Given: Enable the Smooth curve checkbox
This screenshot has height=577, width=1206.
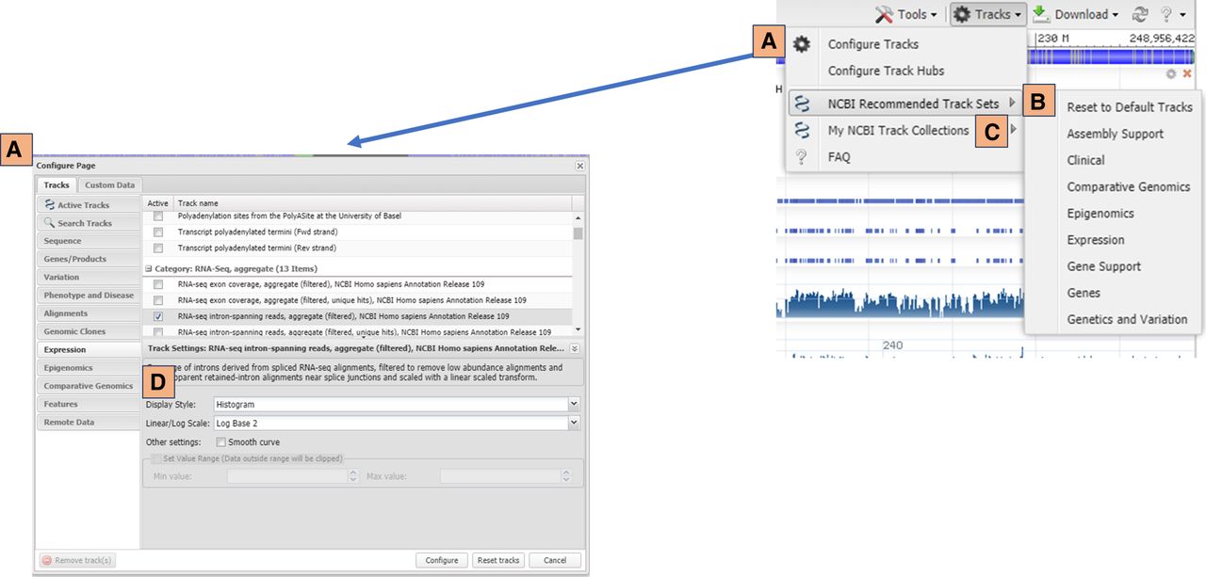Looking at the screenshot, I should pos(220,442).
